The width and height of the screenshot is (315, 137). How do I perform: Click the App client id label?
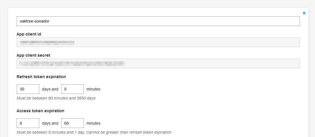click(29, 34)
